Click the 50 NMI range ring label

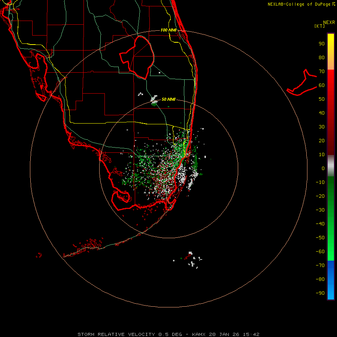pos(168,99)
